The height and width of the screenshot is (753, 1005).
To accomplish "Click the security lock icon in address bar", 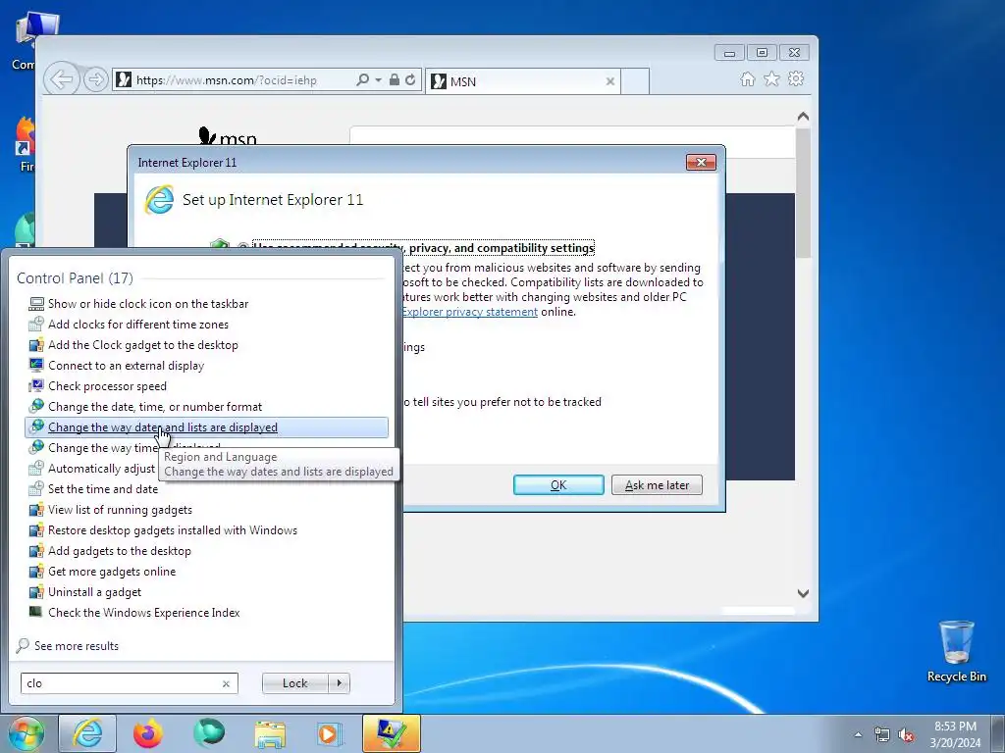I will coord(395,80).
